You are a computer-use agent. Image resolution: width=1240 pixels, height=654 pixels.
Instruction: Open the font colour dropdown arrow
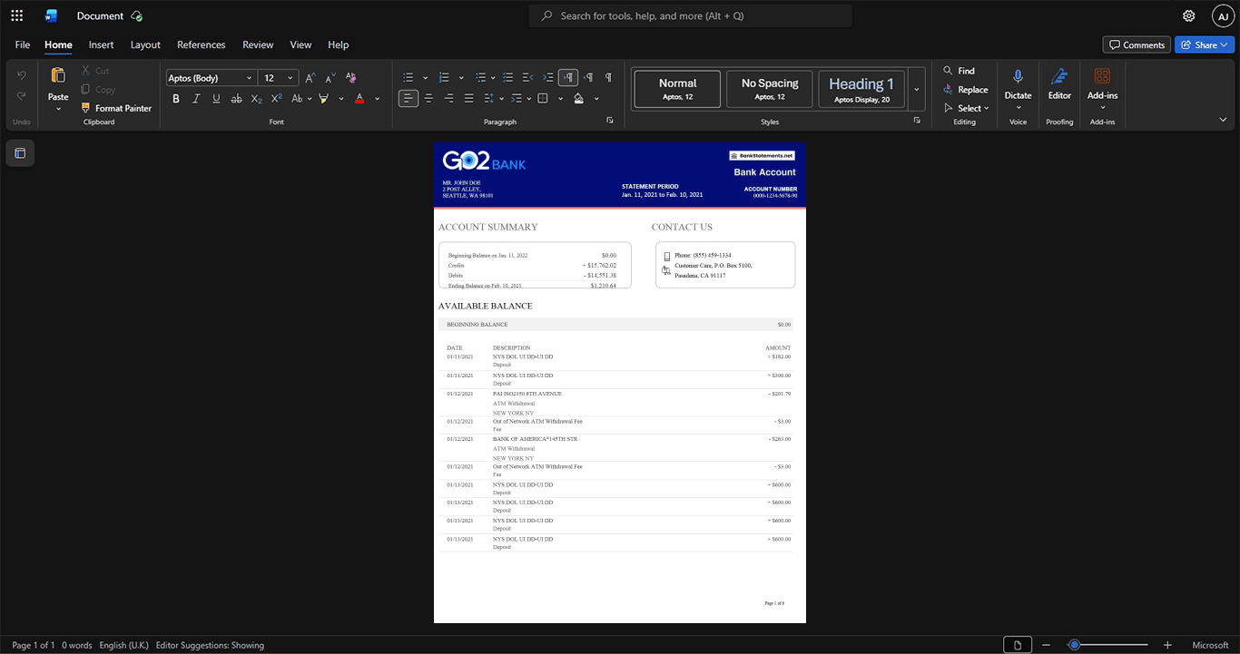tap(377, 98)
